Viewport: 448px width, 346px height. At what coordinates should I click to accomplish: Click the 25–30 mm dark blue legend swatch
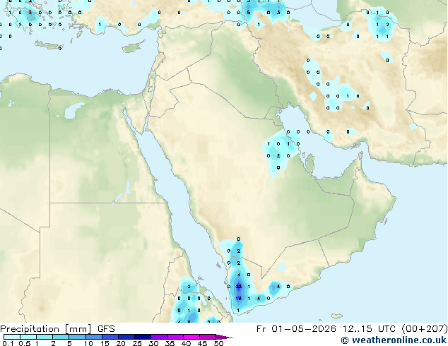pos(142,337)
